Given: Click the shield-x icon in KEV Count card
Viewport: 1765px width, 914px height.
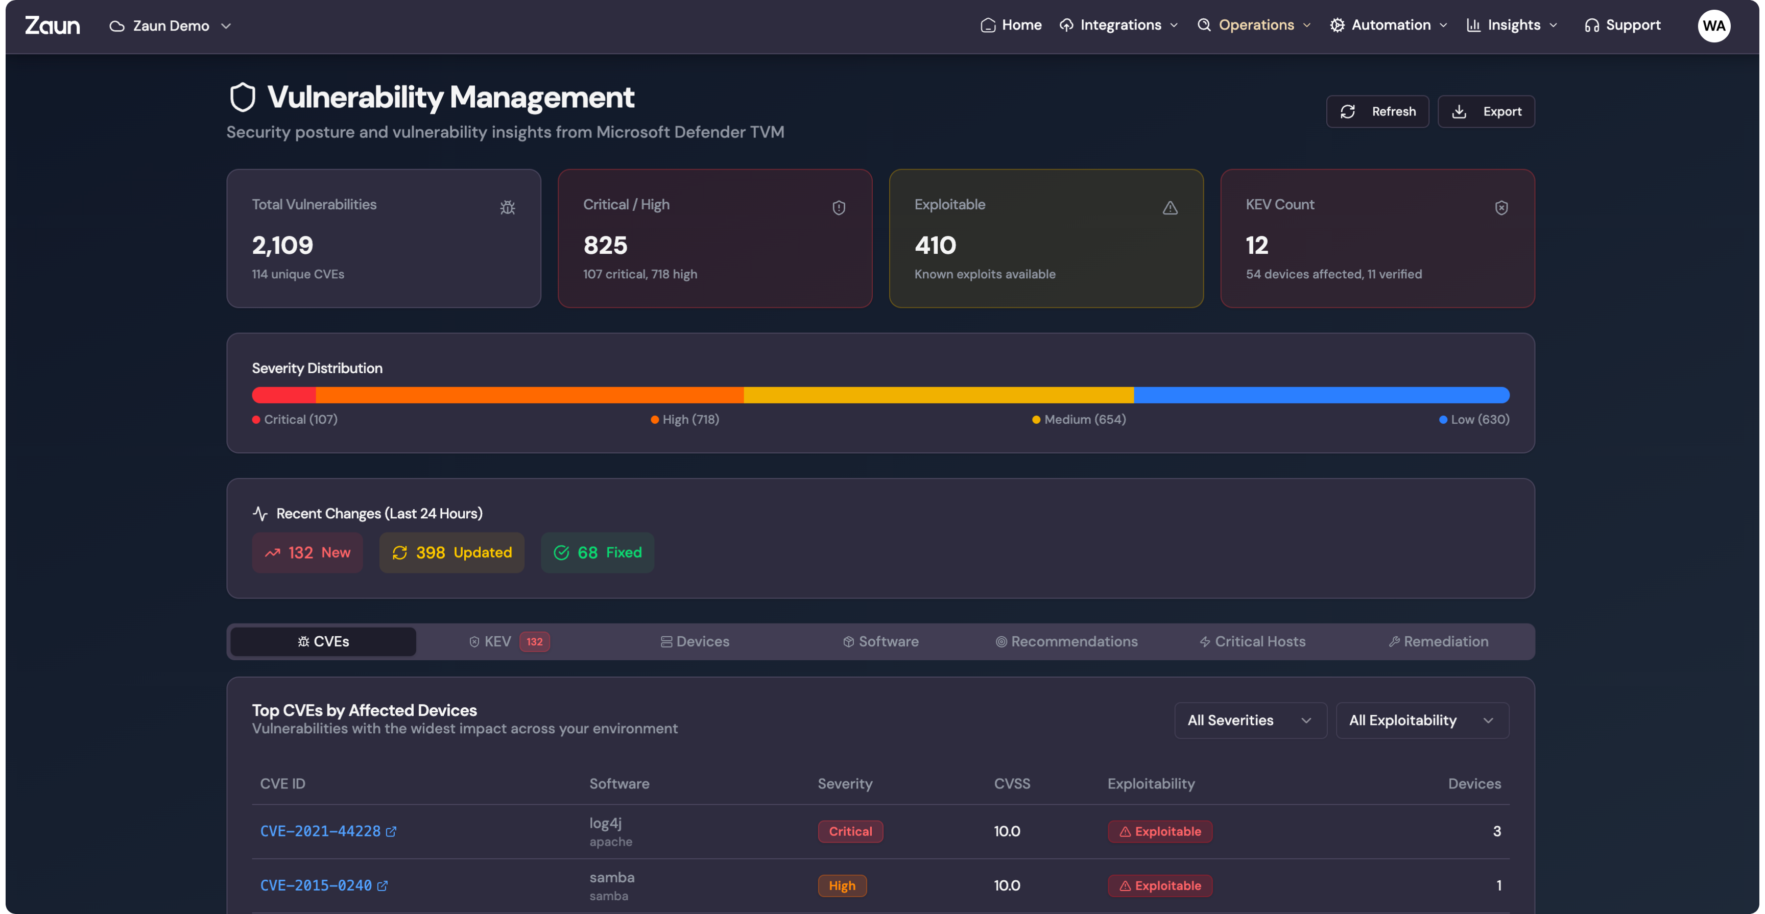Looking at the screenshot, I should click(1500, 208).
